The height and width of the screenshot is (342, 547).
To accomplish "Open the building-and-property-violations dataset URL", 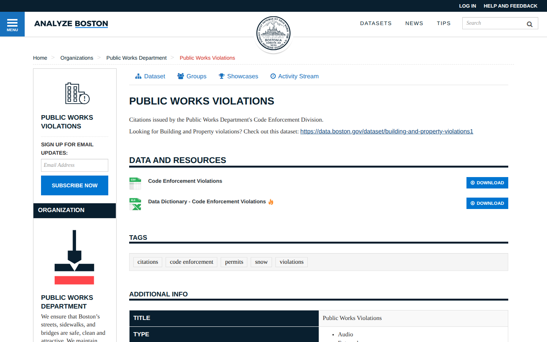I will (387, 131).
